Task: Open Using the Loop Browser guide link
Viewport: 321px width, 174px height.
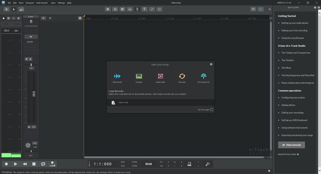Action: click(293, 38)
